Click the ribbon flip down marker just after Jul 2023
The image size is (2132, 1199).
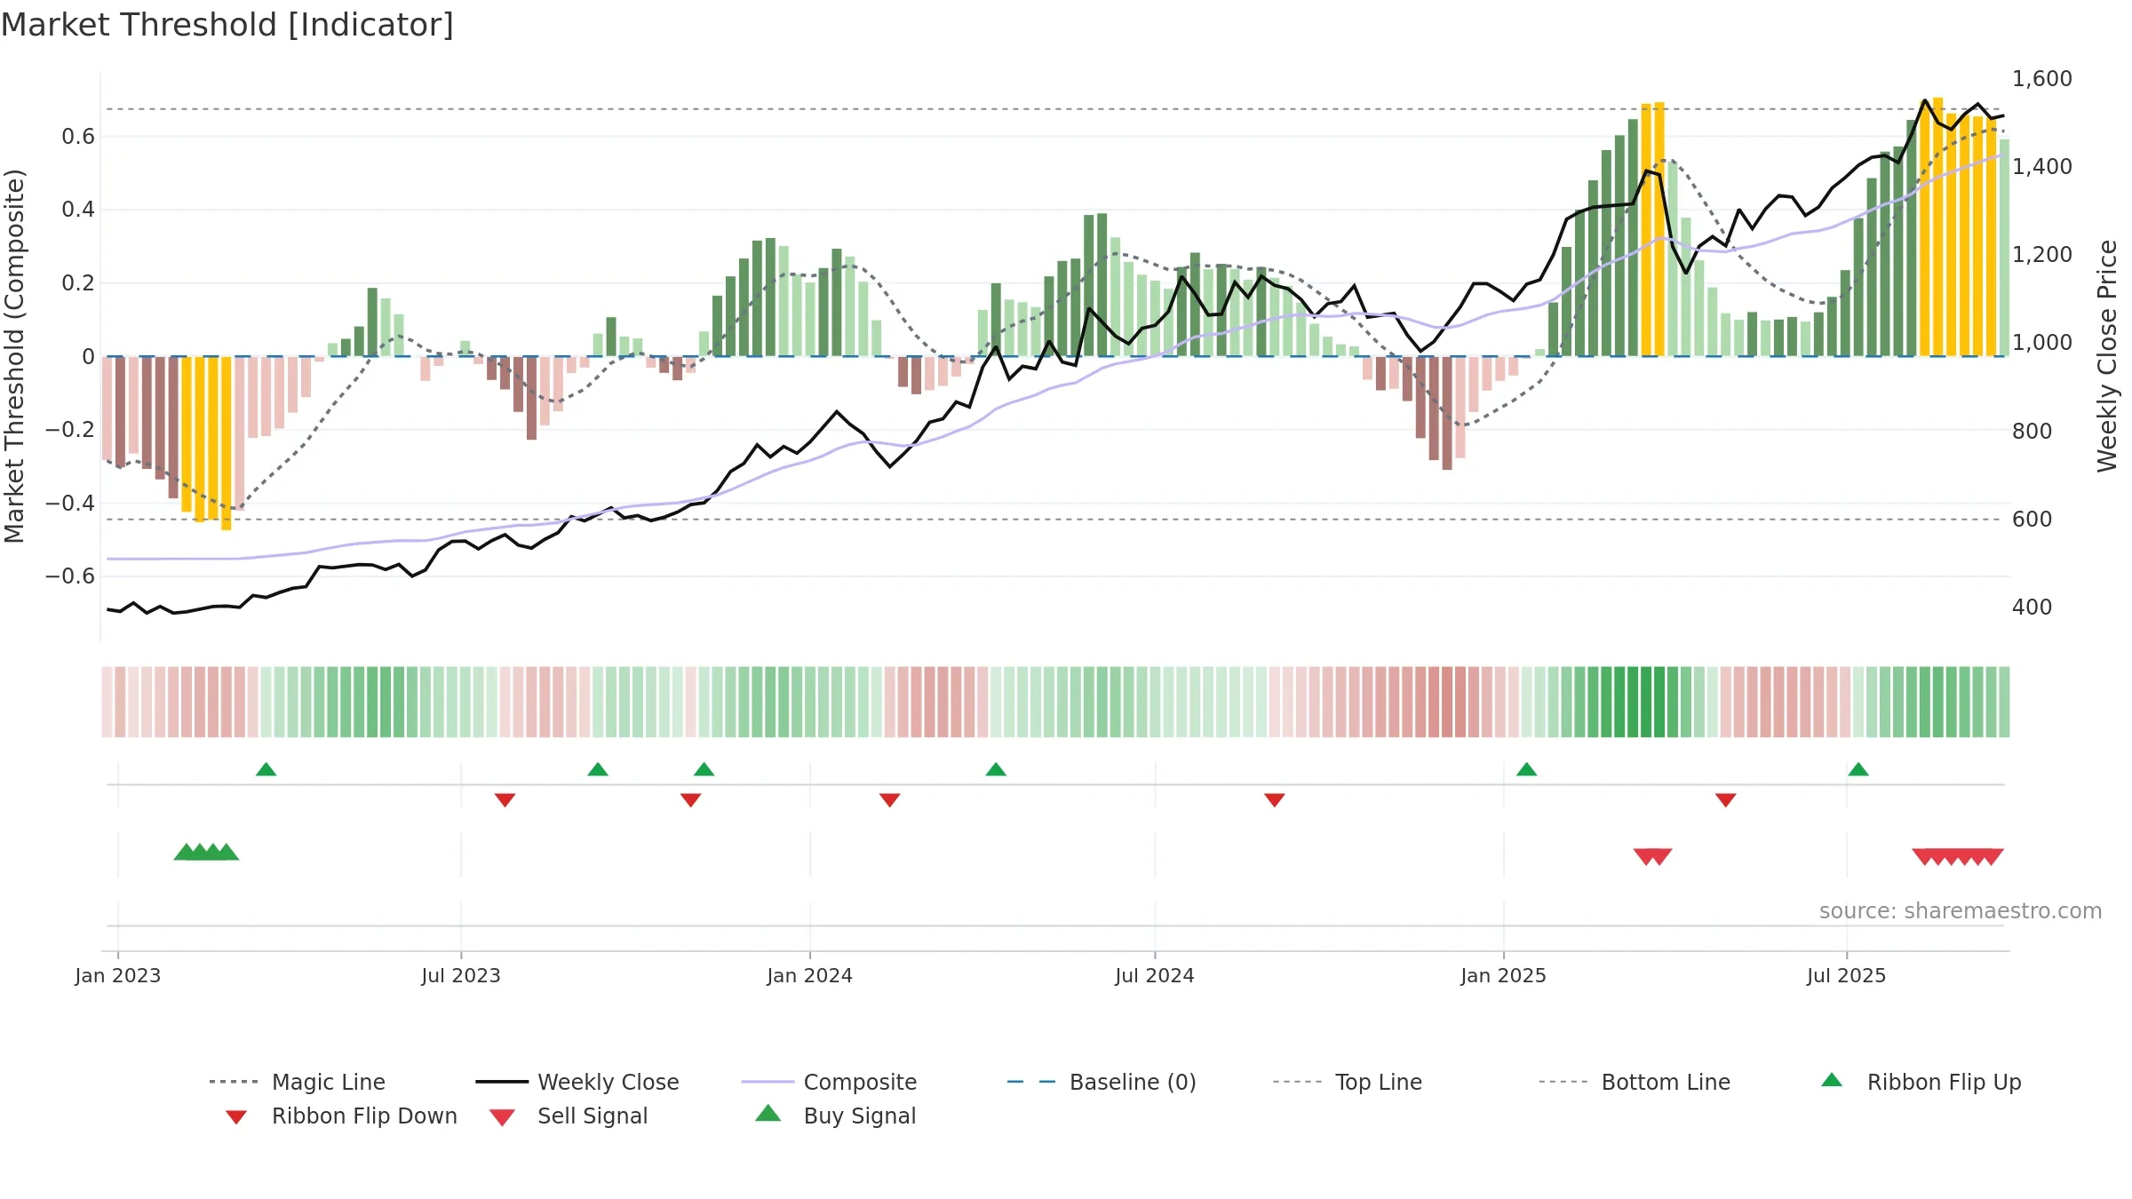pos(505,800)
